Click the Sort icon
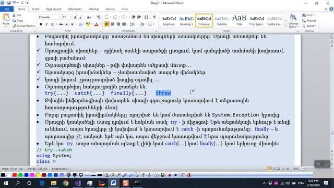 [x=146, y=17]
